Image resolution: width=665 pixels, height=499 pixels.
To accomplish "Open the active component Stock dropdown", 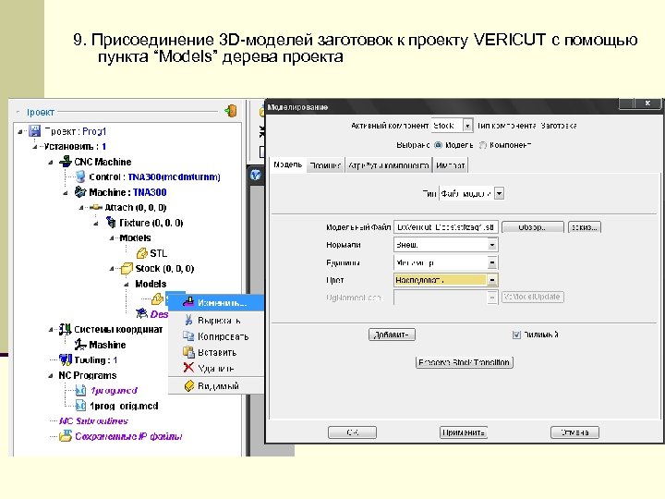I will pos(467,126).
